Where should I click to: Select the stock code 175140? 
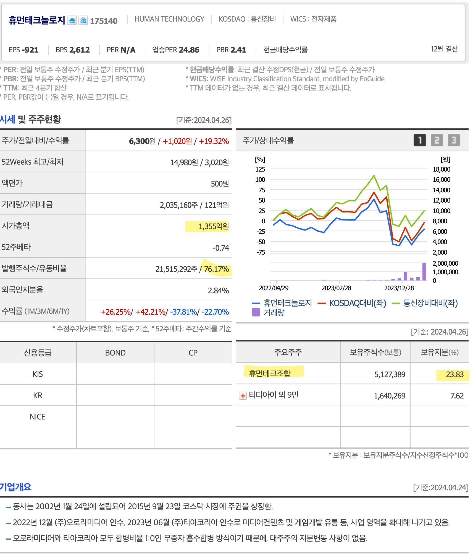coord(104,21)
